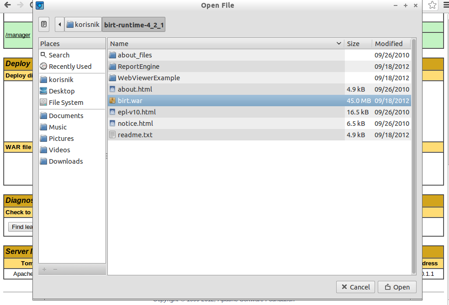The width and height of the screenshot is (449, 305).
Task: Click the file list vertical scrollbar
Action: coord(413,156)
